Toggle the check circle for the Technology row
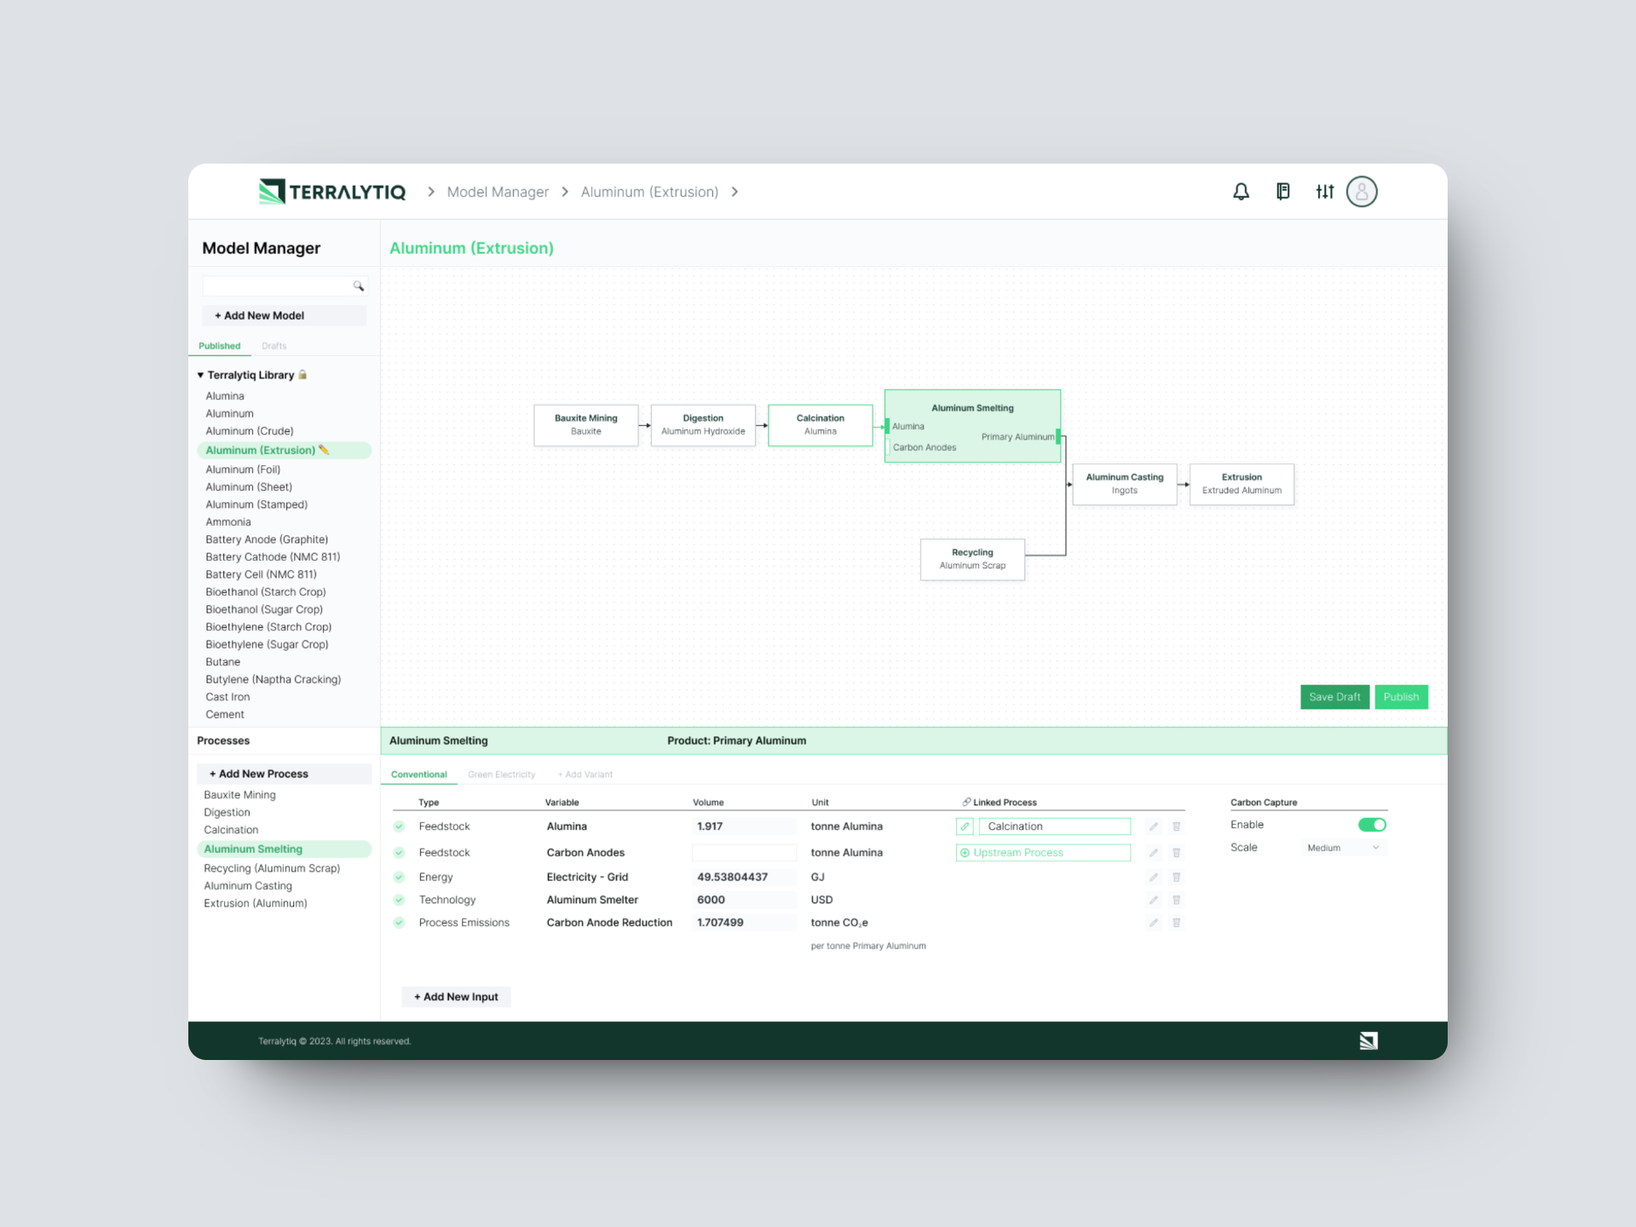Viewport: 1636px width, 1227px height. [399, 900]
